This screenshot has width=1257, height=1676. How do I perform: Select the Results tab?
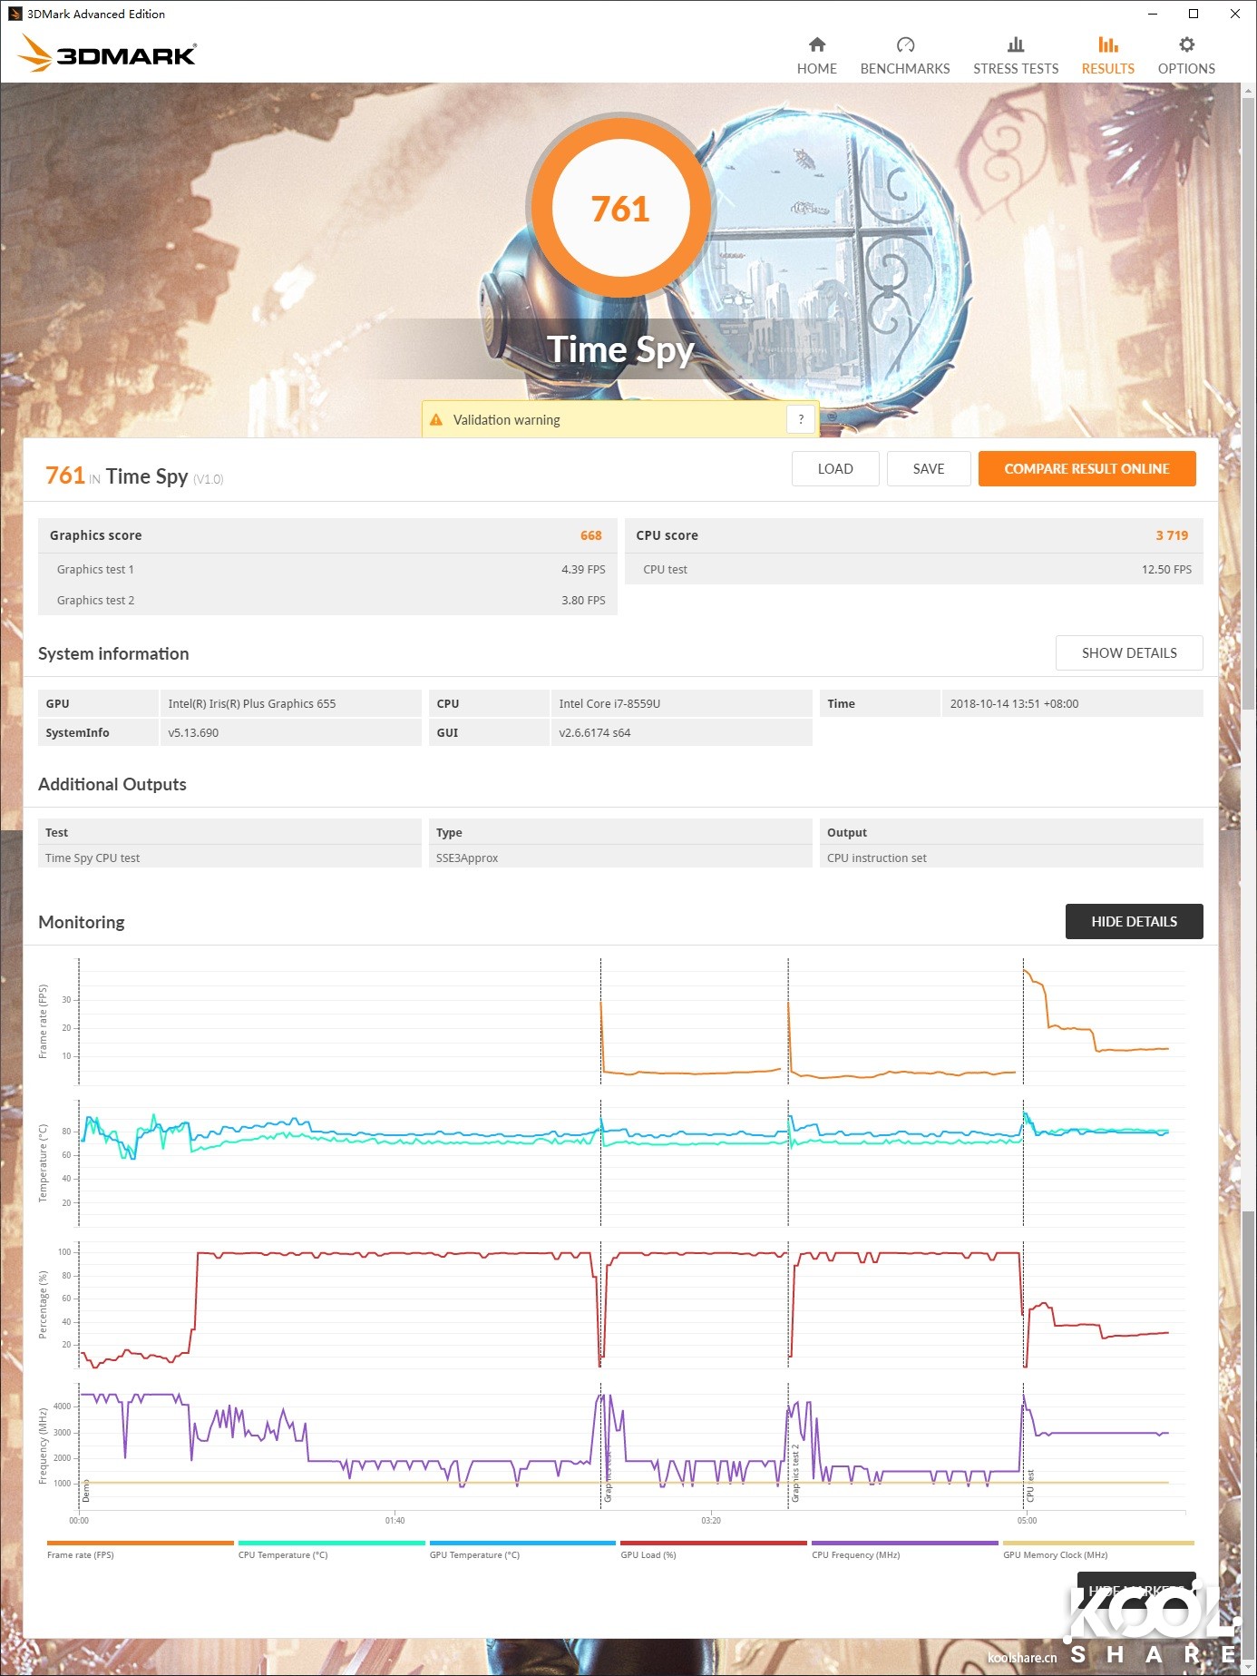click(x=1108, y=55)
